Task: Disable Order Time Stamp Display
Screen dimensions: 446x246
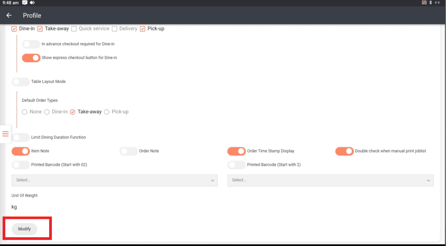Action: pyautogui.click(x=237, y=151)
